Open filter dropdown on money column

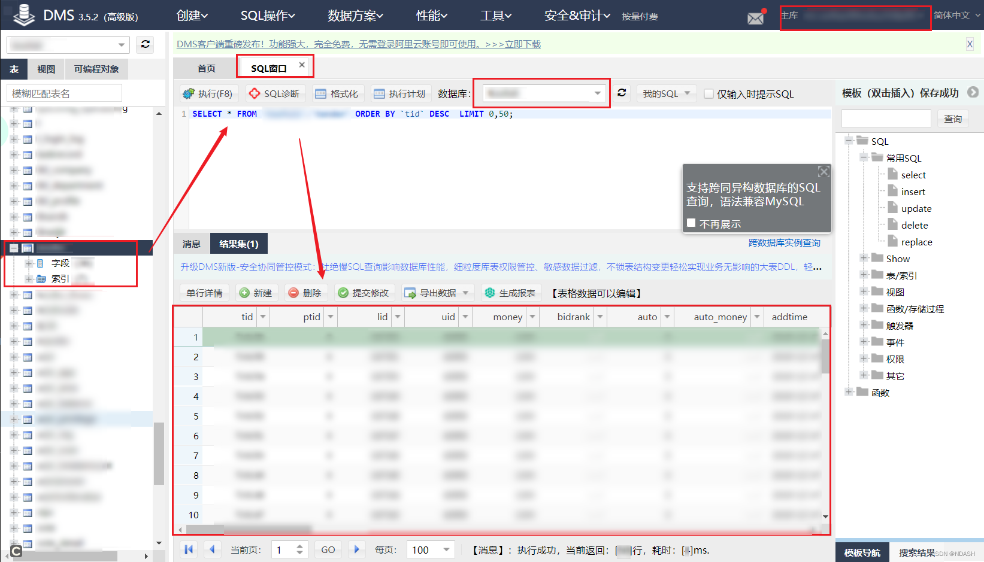point(532,317)
